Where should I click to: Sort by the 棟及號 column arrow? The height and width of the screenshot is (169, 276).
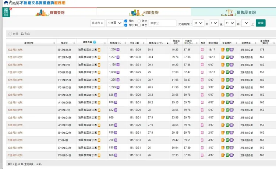[x=74, y=43]
